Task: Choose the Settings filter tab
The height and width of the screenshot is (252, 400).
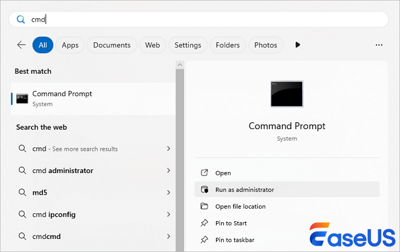Action: [x=187, y=45]
